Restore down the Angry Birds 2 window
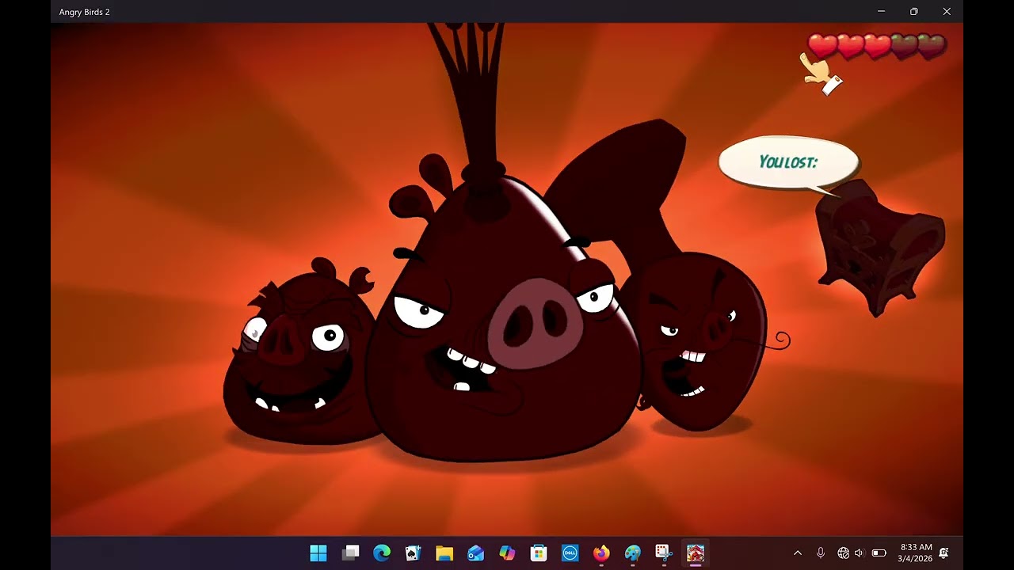 pyautogui.click(x=914, y=12)
